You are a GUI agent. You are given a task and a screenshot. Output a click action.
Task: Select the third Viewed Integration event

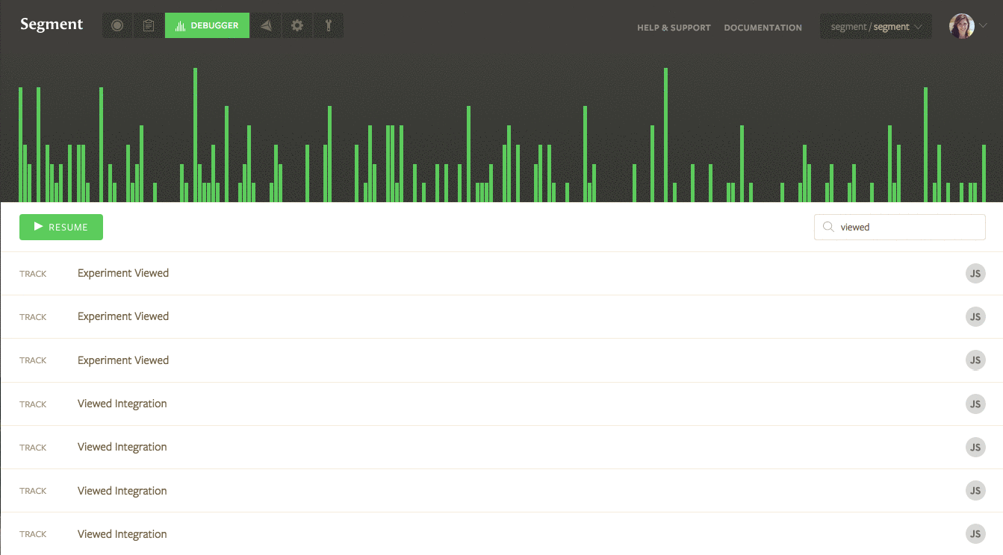(x=501, y=491)
